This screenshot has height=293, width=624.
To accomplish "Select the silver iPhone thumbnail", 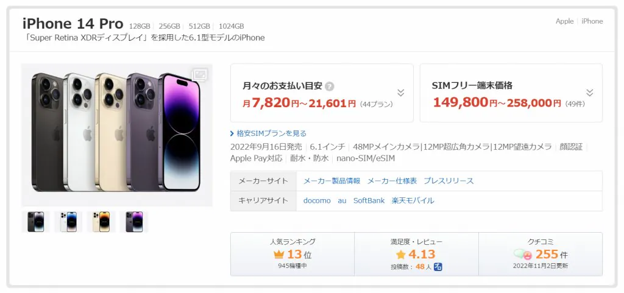I will coord(68,222).
